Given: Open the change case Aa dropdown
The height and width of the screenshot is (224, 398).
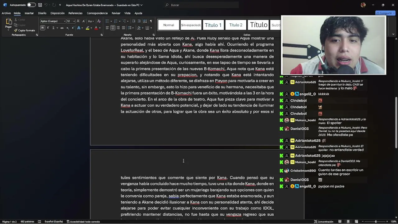Looking at the screenshot, I should tap(91, 21).
